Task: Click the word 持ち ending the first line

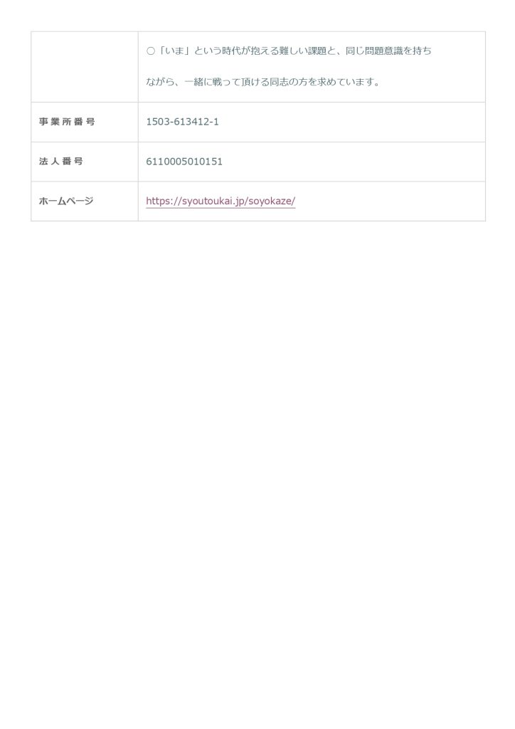Action: point(422,51)
